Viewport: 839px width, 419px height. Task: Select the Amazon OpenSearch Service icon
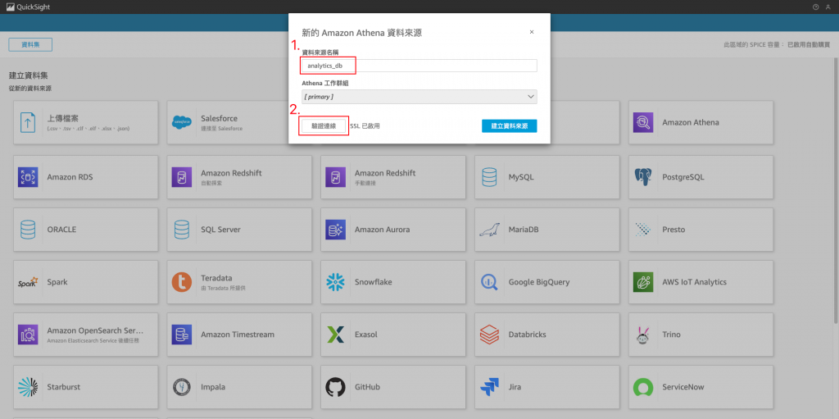click(x=27, y=335)
